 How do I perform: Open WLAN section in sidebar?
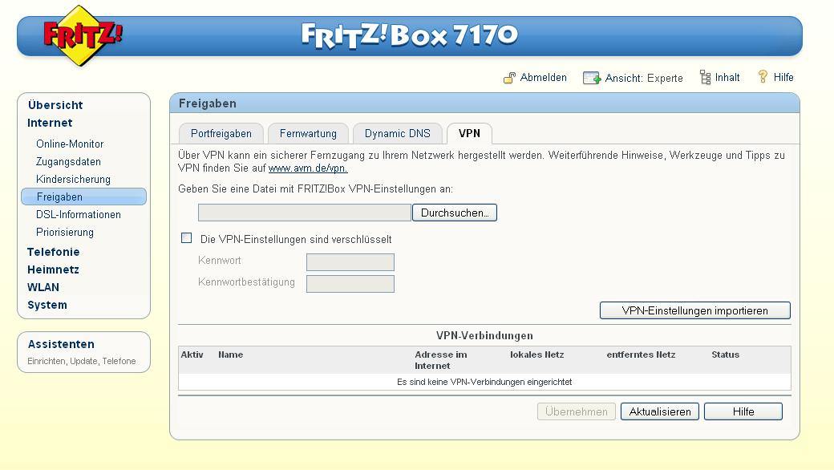[x=43, y=287]
